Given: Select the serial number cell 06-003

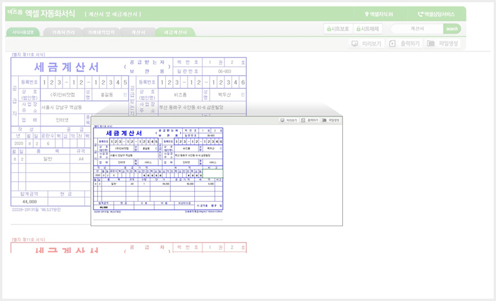Looking at the screenshot, I should coord(224,71).
